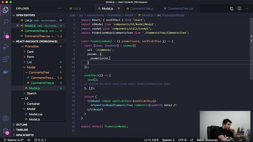Collapse the Promotion Modal folder
The height and width of the screenshot is (142, 253).
click(31, 67)
